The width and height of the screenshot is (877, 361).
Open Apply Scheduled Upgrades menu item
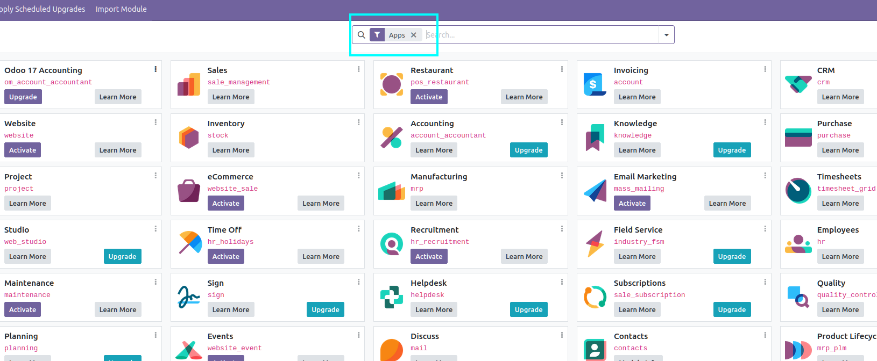pos(43,9)
